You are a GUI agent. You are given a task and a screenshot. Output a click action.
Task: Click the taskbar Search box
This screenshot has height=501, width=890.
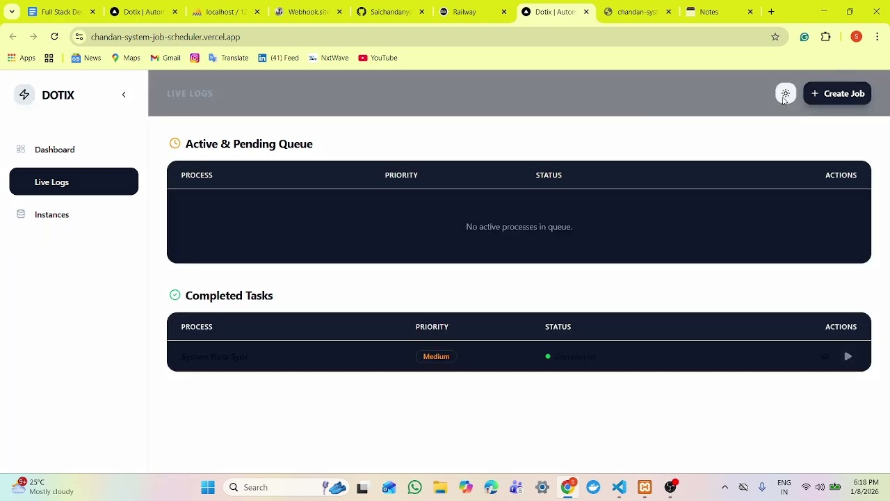(286, 487)
